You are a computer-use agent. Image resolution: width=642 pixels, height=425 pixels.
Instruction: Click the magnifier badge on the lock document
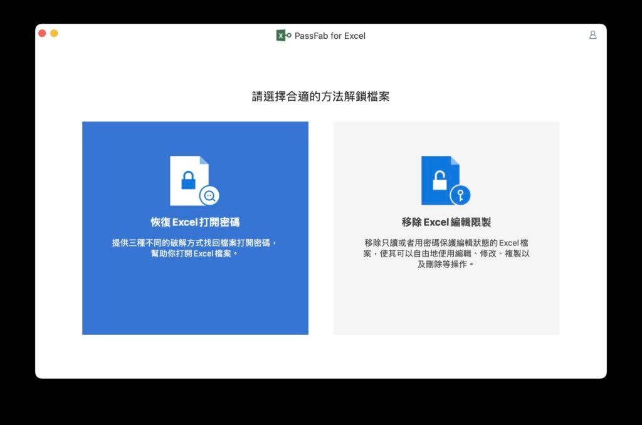(211, 195)
